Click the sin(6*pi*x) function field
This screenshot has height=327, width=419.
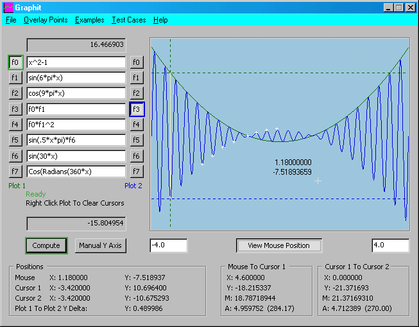tap(76, 78)
